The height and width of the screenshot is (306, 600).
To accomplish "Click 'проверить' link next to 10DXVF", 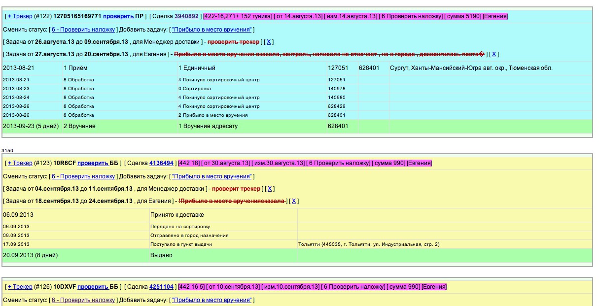I will click(93, 287).
